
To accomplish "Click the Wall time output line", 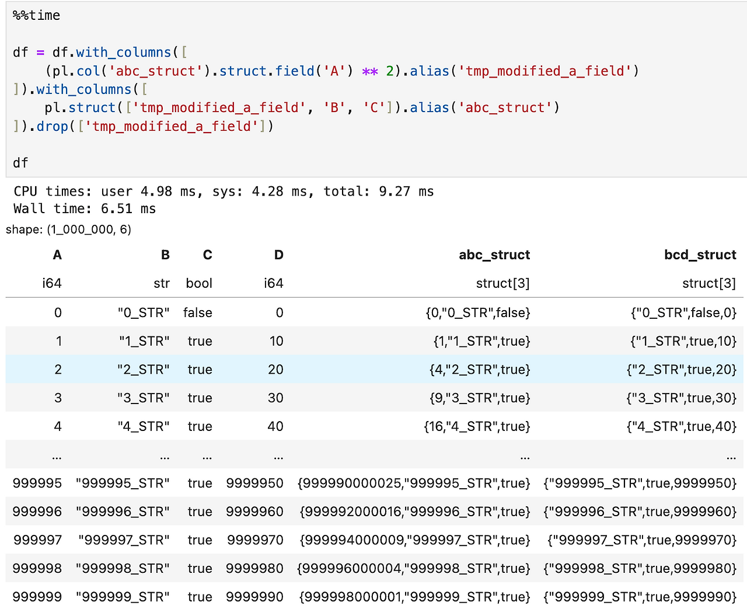I will click(x=85, y=209).
